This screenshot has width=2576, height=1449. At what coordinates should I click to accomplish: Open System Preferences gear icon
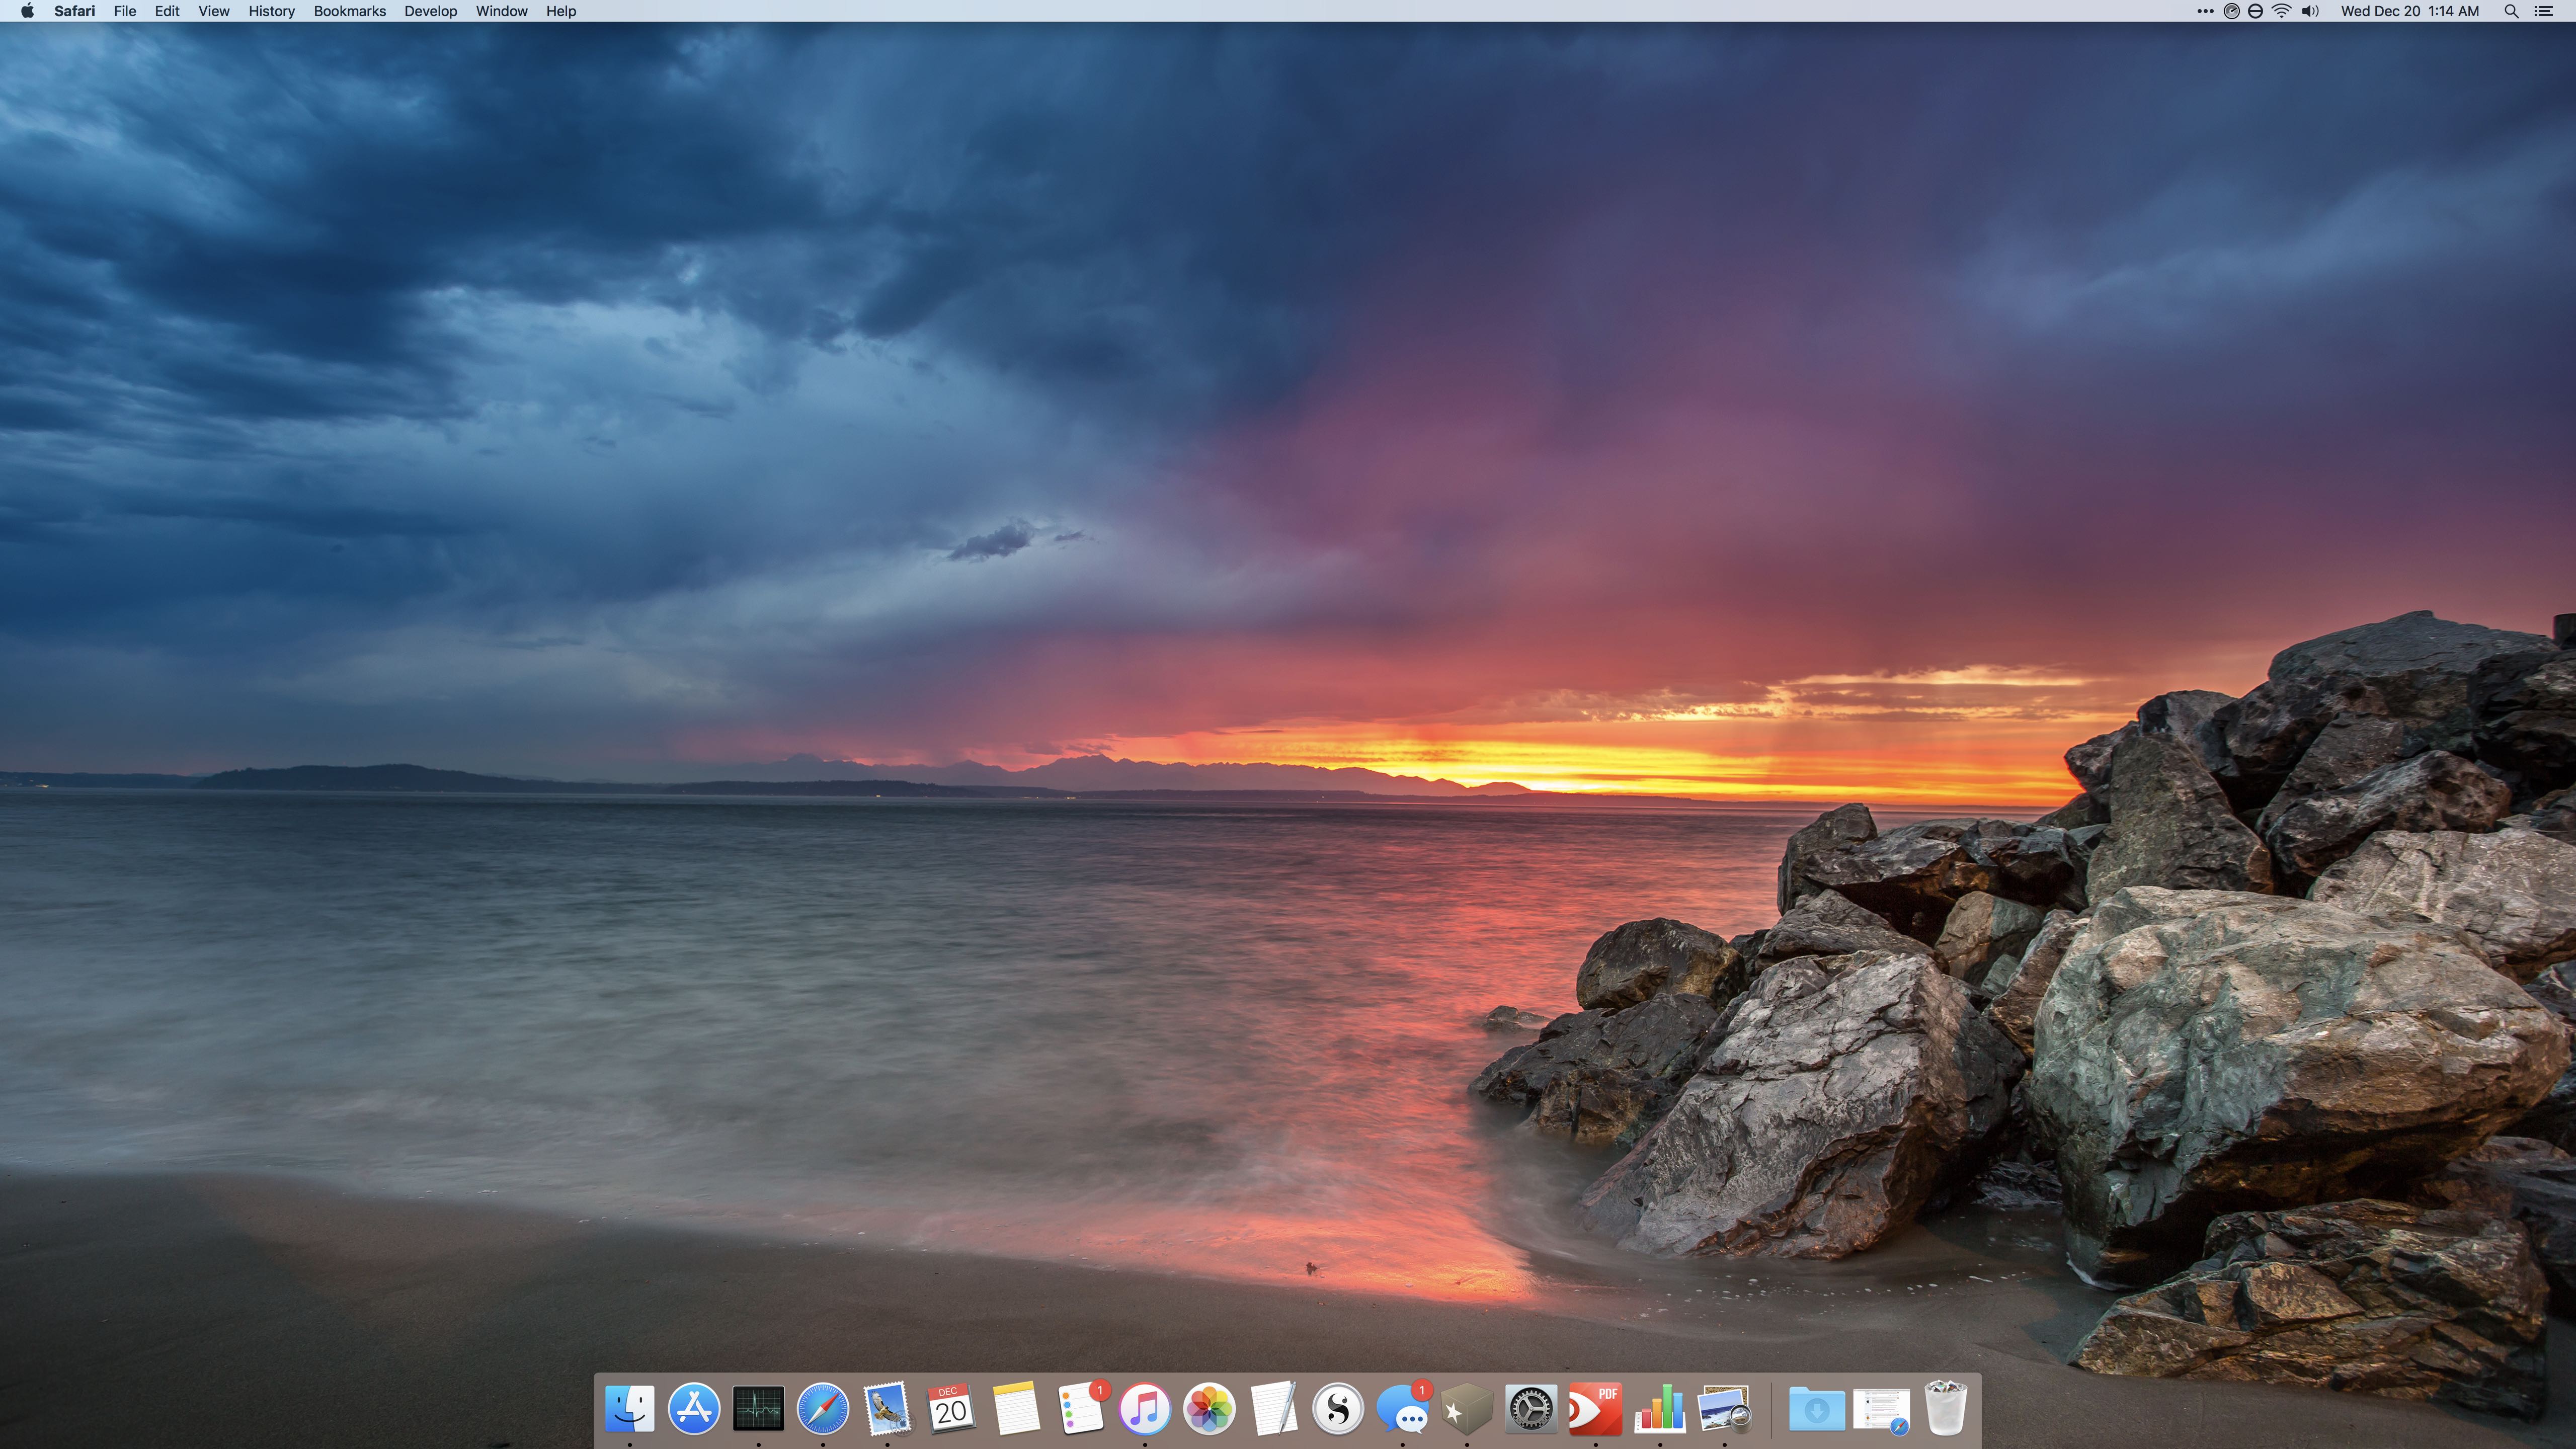coord(1531,1409)
